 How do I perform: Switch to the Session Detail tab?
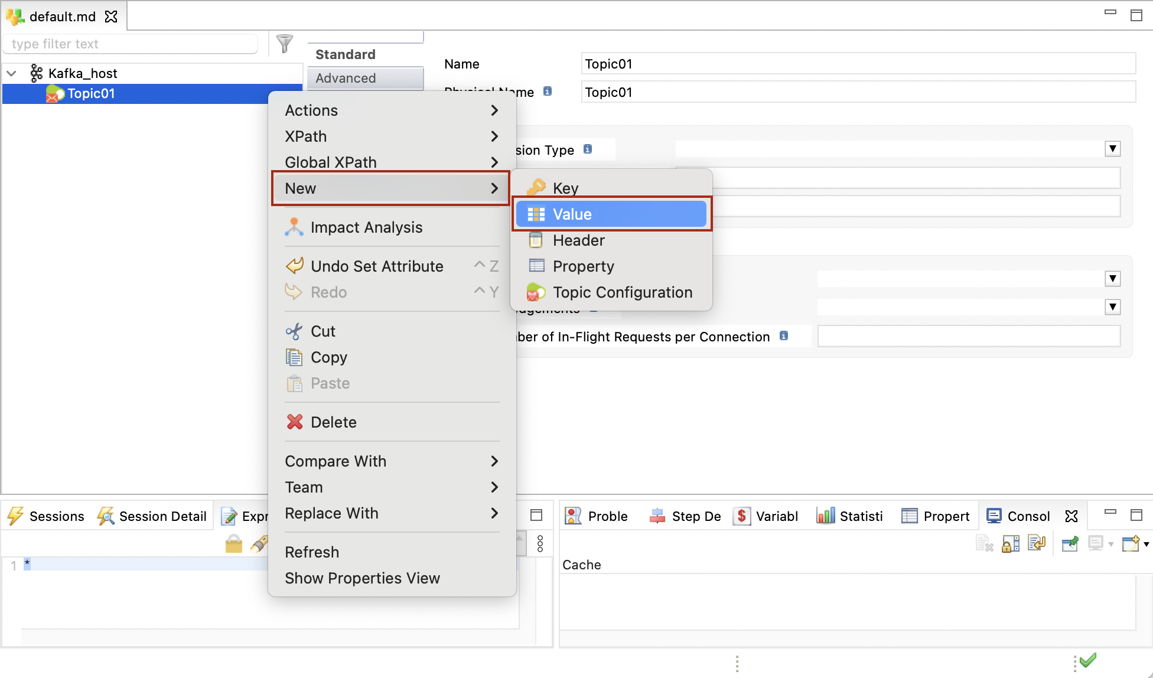152,516
